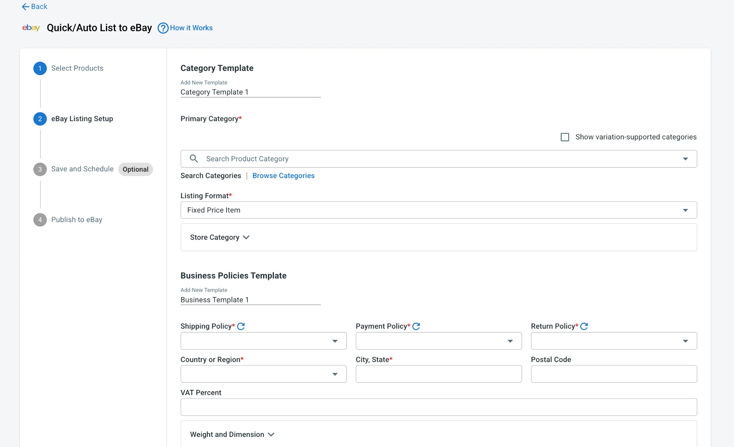The height and width of the screenshot is (447, 734).
Task: Open the Shipping Policy dropdown
Action: point(263,341)
